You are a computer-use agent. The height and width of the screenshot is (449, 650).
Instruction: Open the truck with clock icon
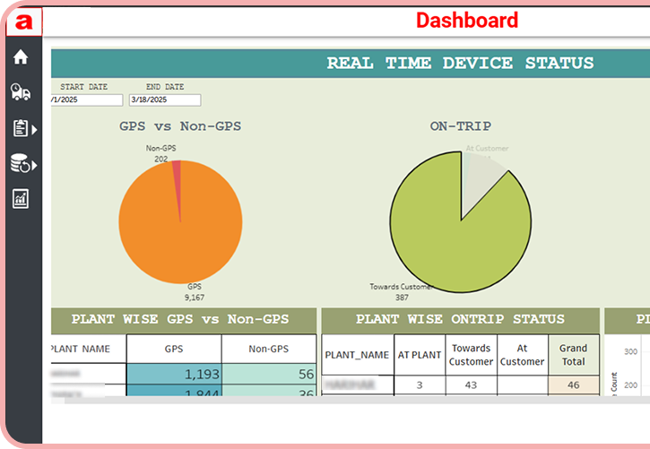20,91
